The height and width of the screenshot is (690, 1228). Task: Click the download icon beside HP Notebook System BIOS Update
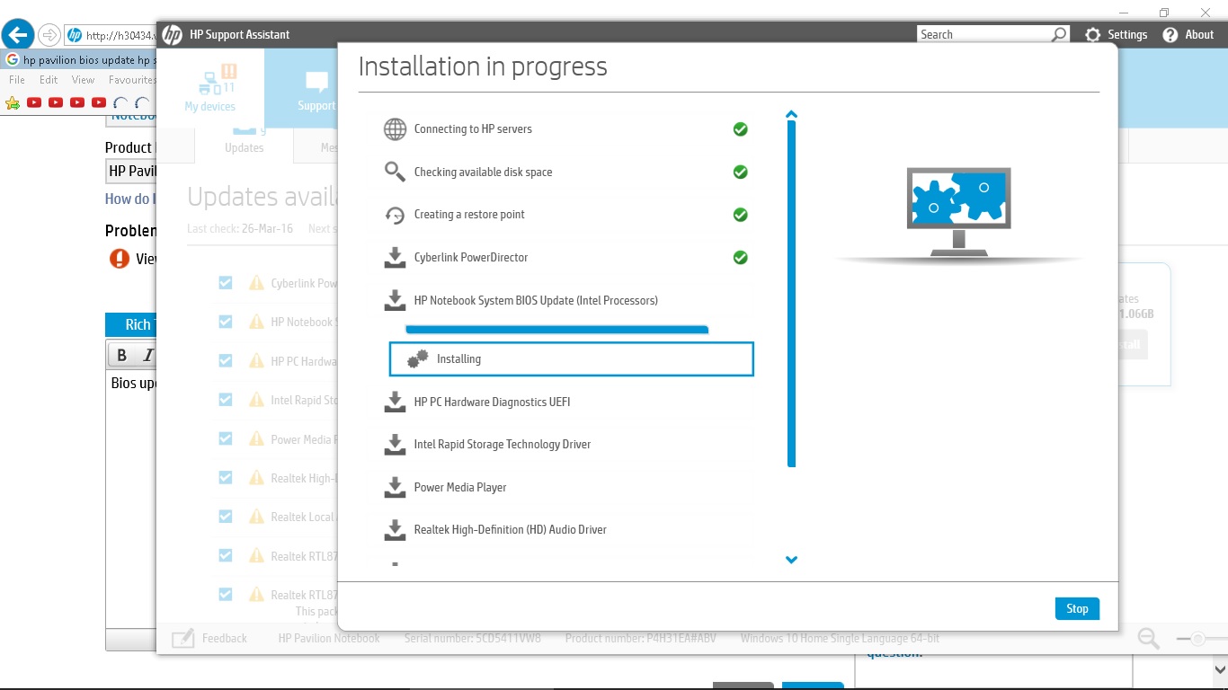tap(395, 301)
